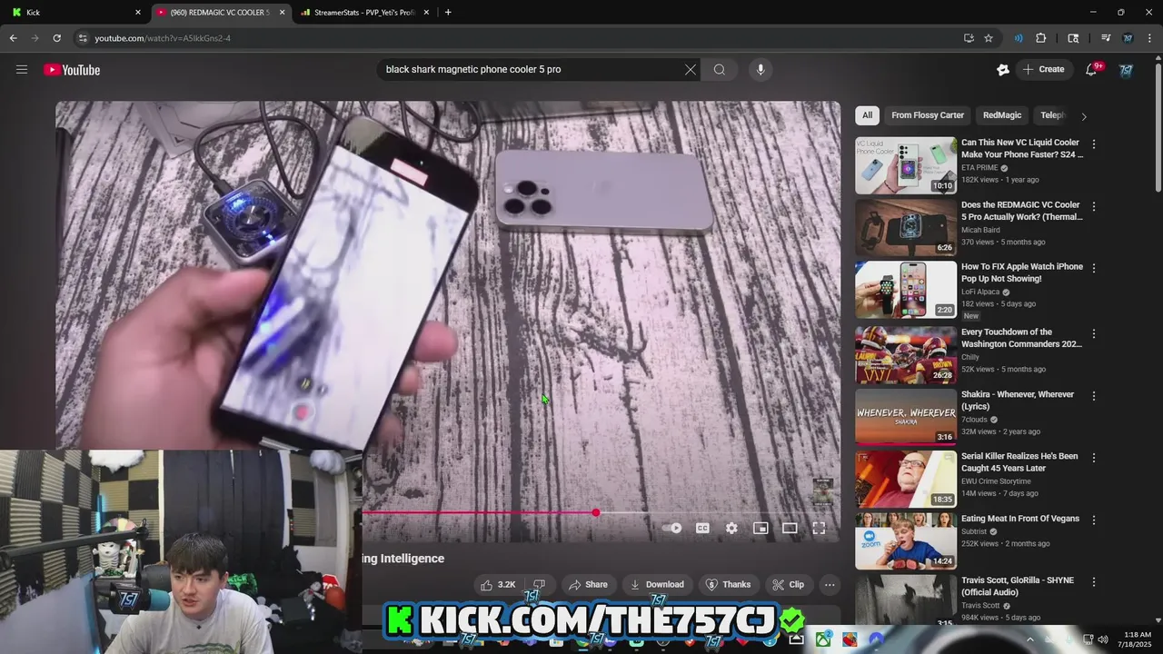Like the video with 3.2K likes
Viewport: 1163px width, 654px height.
(498, 585)
